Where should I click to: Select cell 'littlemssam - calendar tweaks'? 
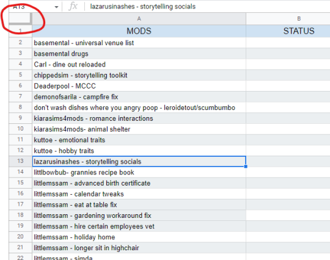139,194
